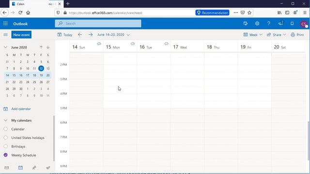Click the Recommendation button in address bar
310x174 pixels.
click(212, 13)
